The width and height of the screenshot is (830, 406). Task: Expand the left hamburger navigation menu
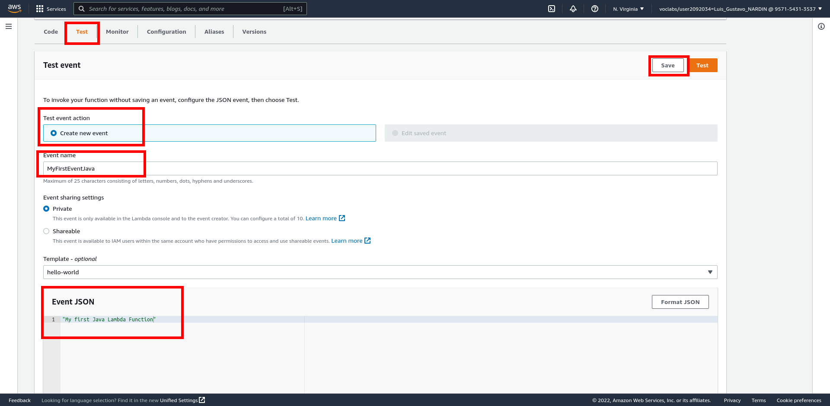[x=9, y=26]
